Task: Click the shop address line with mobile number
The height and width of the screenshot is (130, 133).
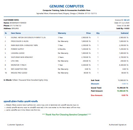Action: (66, 13)
